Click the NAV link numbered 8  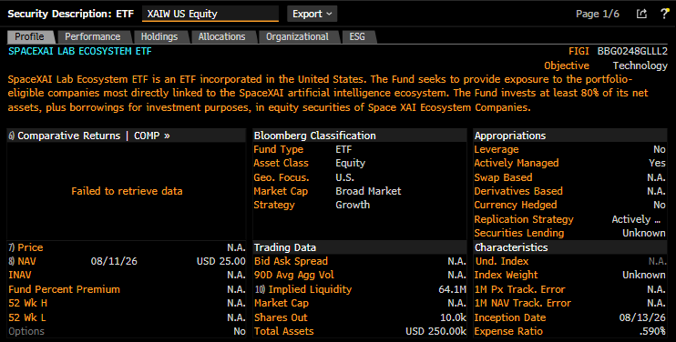[x=22, y=261]
